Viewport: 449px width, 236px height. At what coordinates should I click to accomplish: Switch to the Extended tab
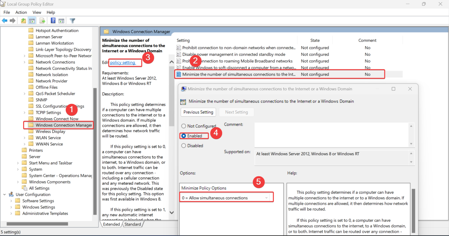pos(111,224)
